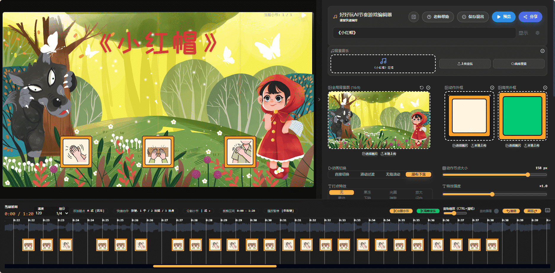The height and width of the screenshot is (273, 555).
Task: Set hit effect to 光圈
Action: point(393,192)
